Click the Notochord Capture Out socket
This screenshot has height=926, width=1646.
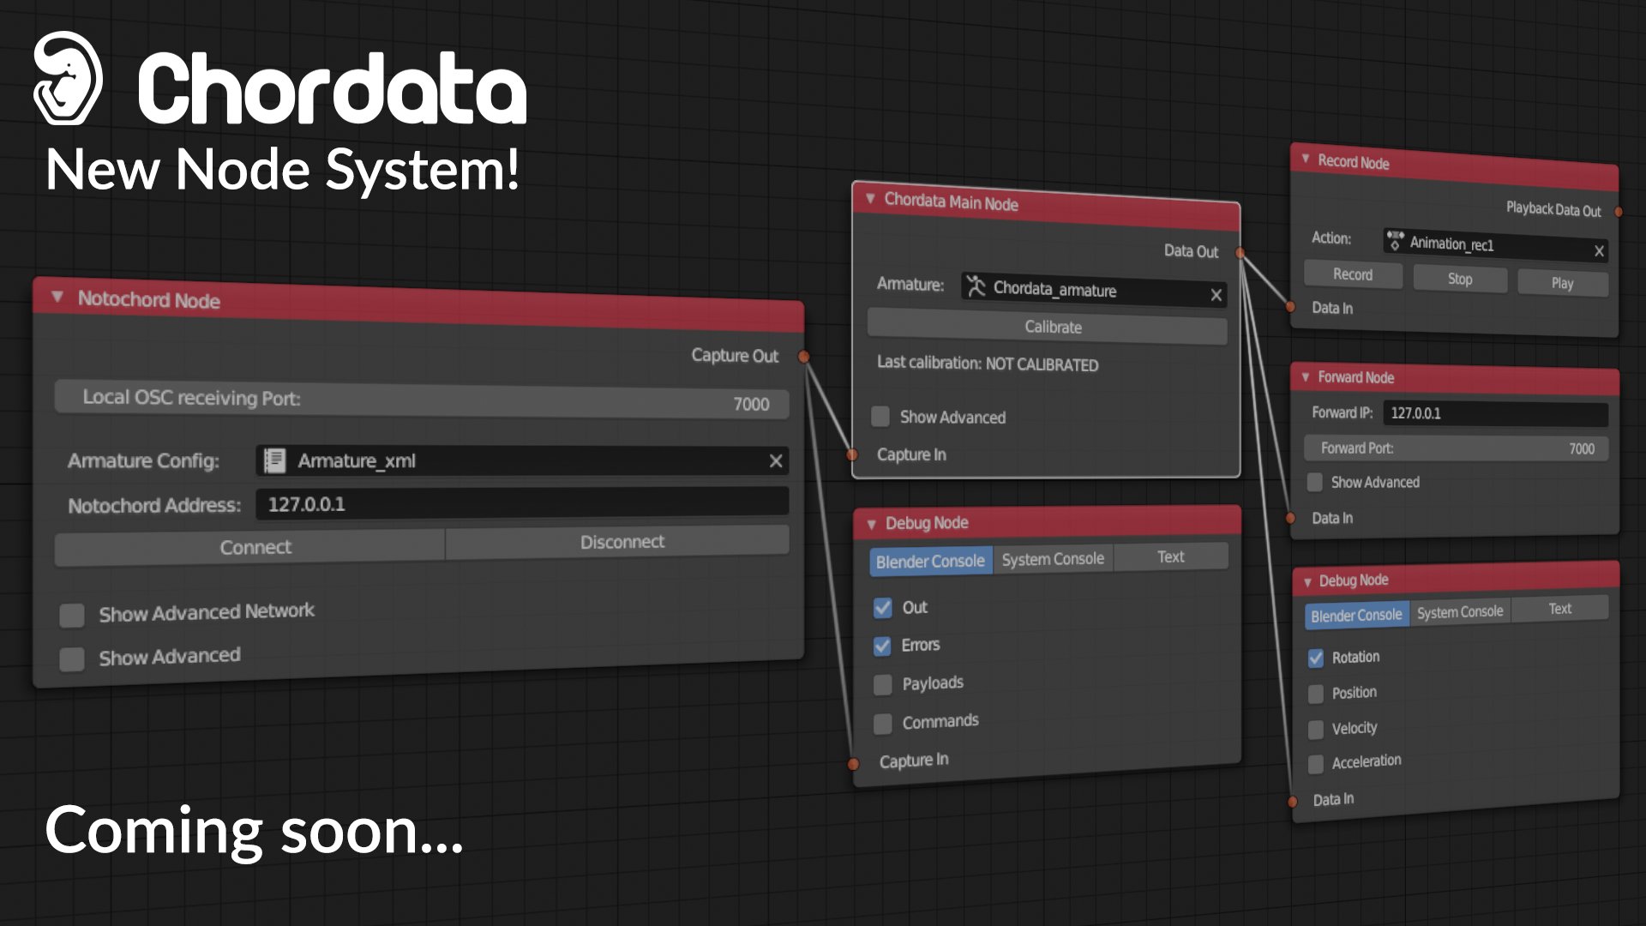point(804,357)
